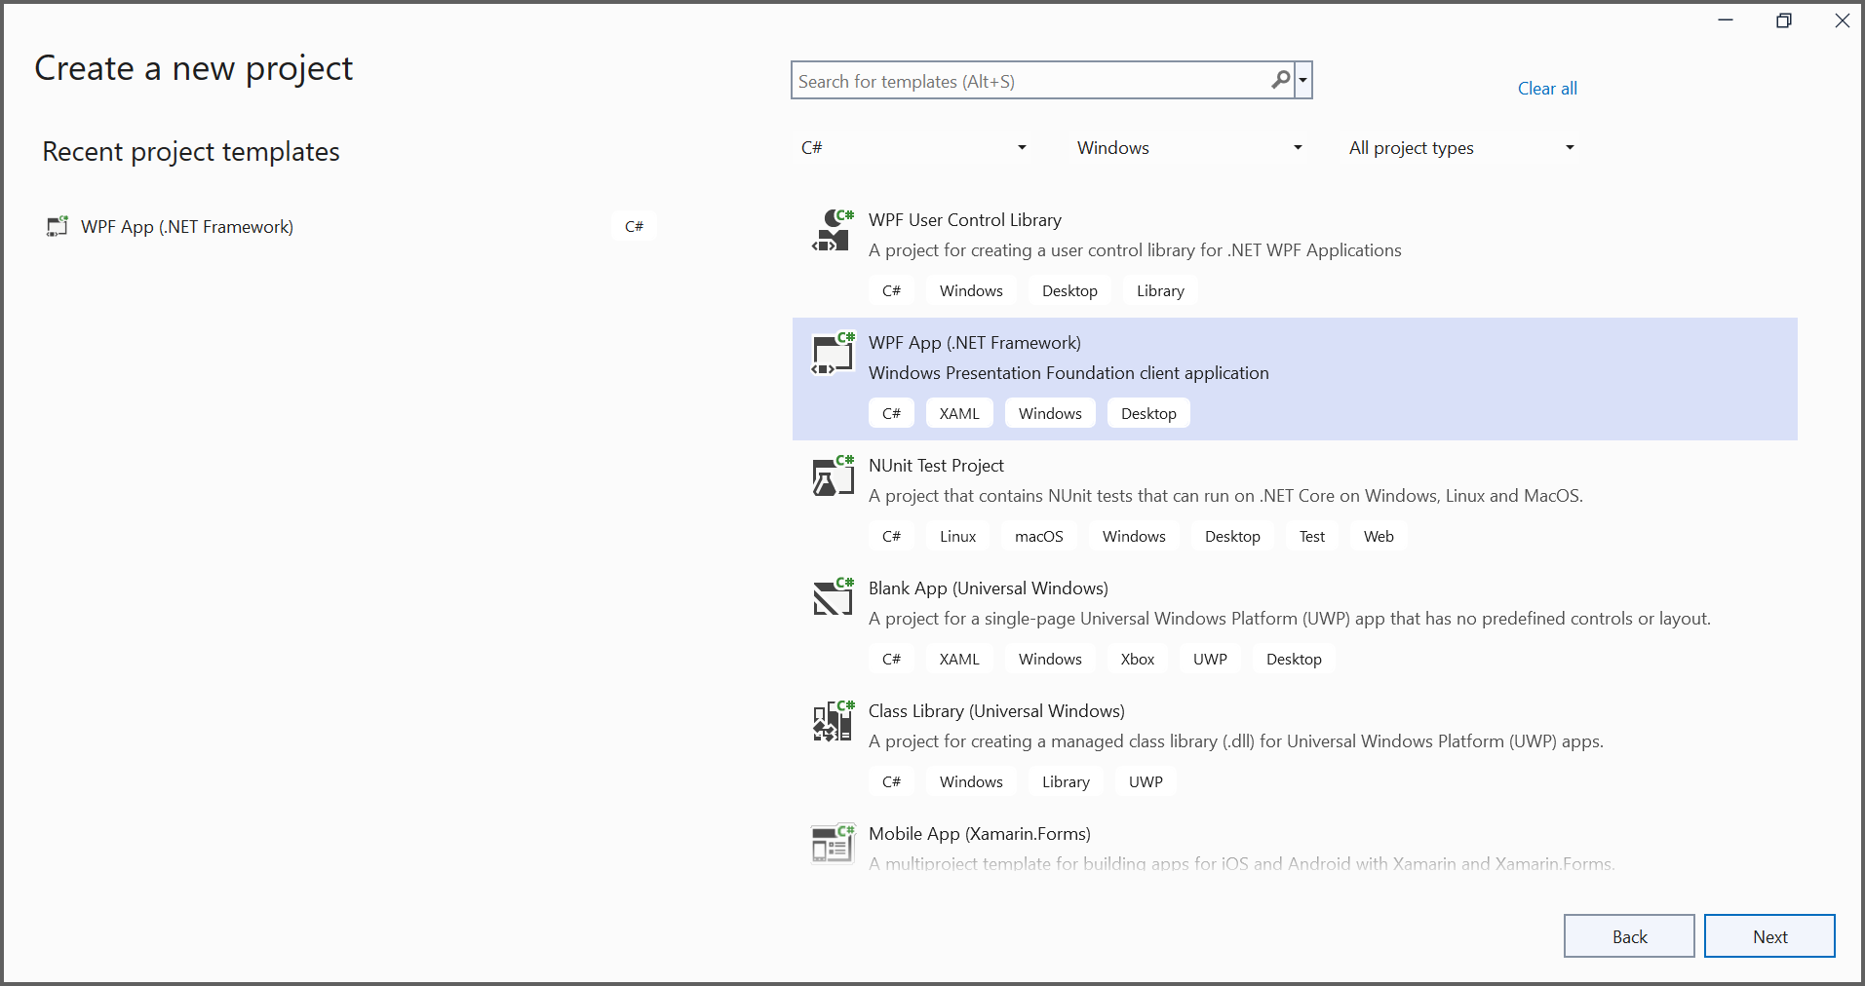Image resolution: width=1865 pixels, height=986 pixels.
Task: Click the user control library description
Action: point(1135,250)
